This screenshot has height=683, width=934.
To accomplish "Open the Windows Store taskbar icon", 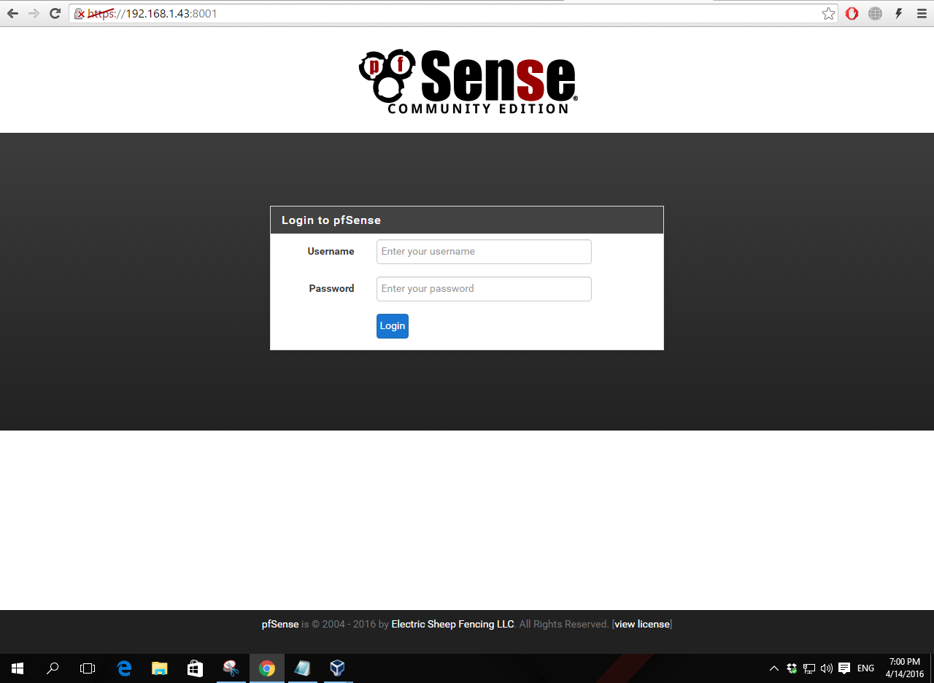I will click(195, 668).
